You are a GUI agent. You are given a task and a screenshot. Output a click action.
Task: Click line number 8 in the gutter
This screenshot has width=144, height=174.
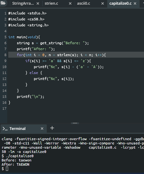click(x=5, y=55)
